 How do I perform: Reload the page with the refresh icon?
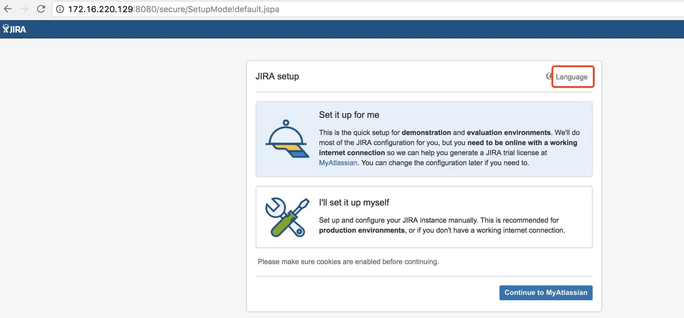point(41,9)
